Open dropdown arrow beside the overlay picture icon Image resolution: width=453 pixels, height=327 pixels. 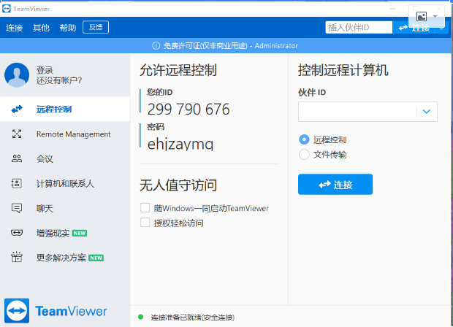tap(435, 17)
